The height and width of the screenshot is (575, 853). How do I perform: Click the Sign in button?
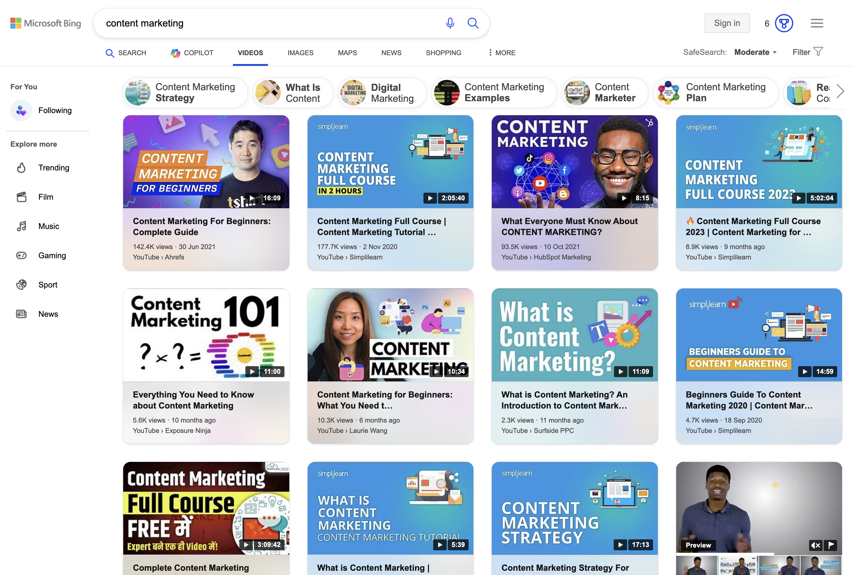[727, 23]
